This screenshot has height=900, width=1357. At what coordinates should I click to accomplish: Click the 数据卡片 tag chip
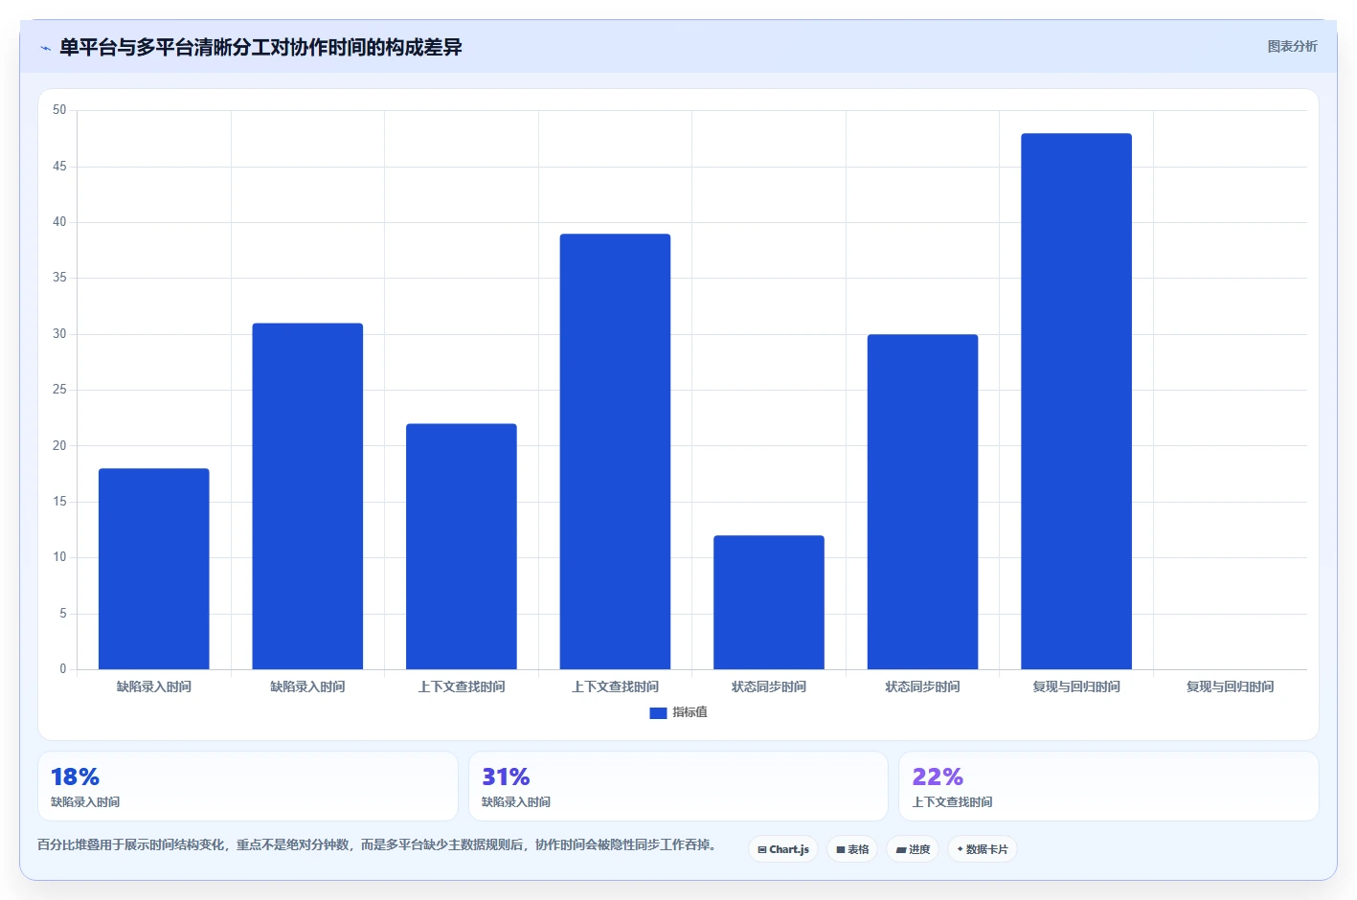pos(983,849)
